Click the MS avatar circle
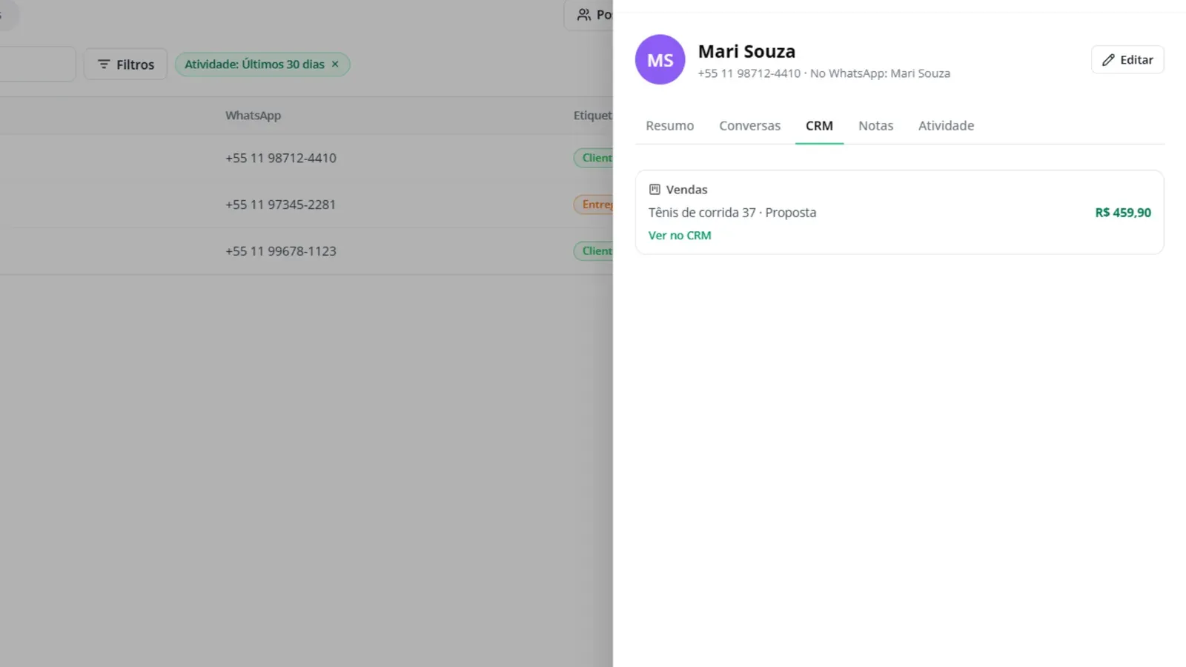This screenshot has height=667, width=1186. (x=660, y=59)
